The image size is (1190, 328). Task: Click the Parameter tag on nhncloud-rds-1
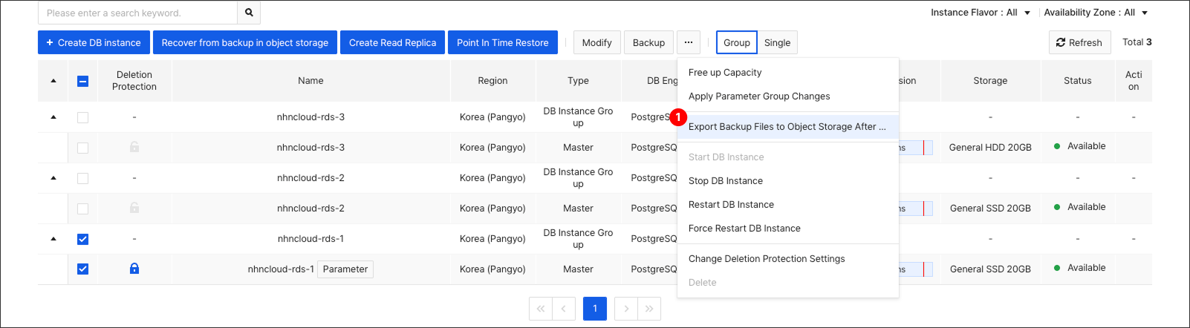pyautogui.click(x=345, y=269)
